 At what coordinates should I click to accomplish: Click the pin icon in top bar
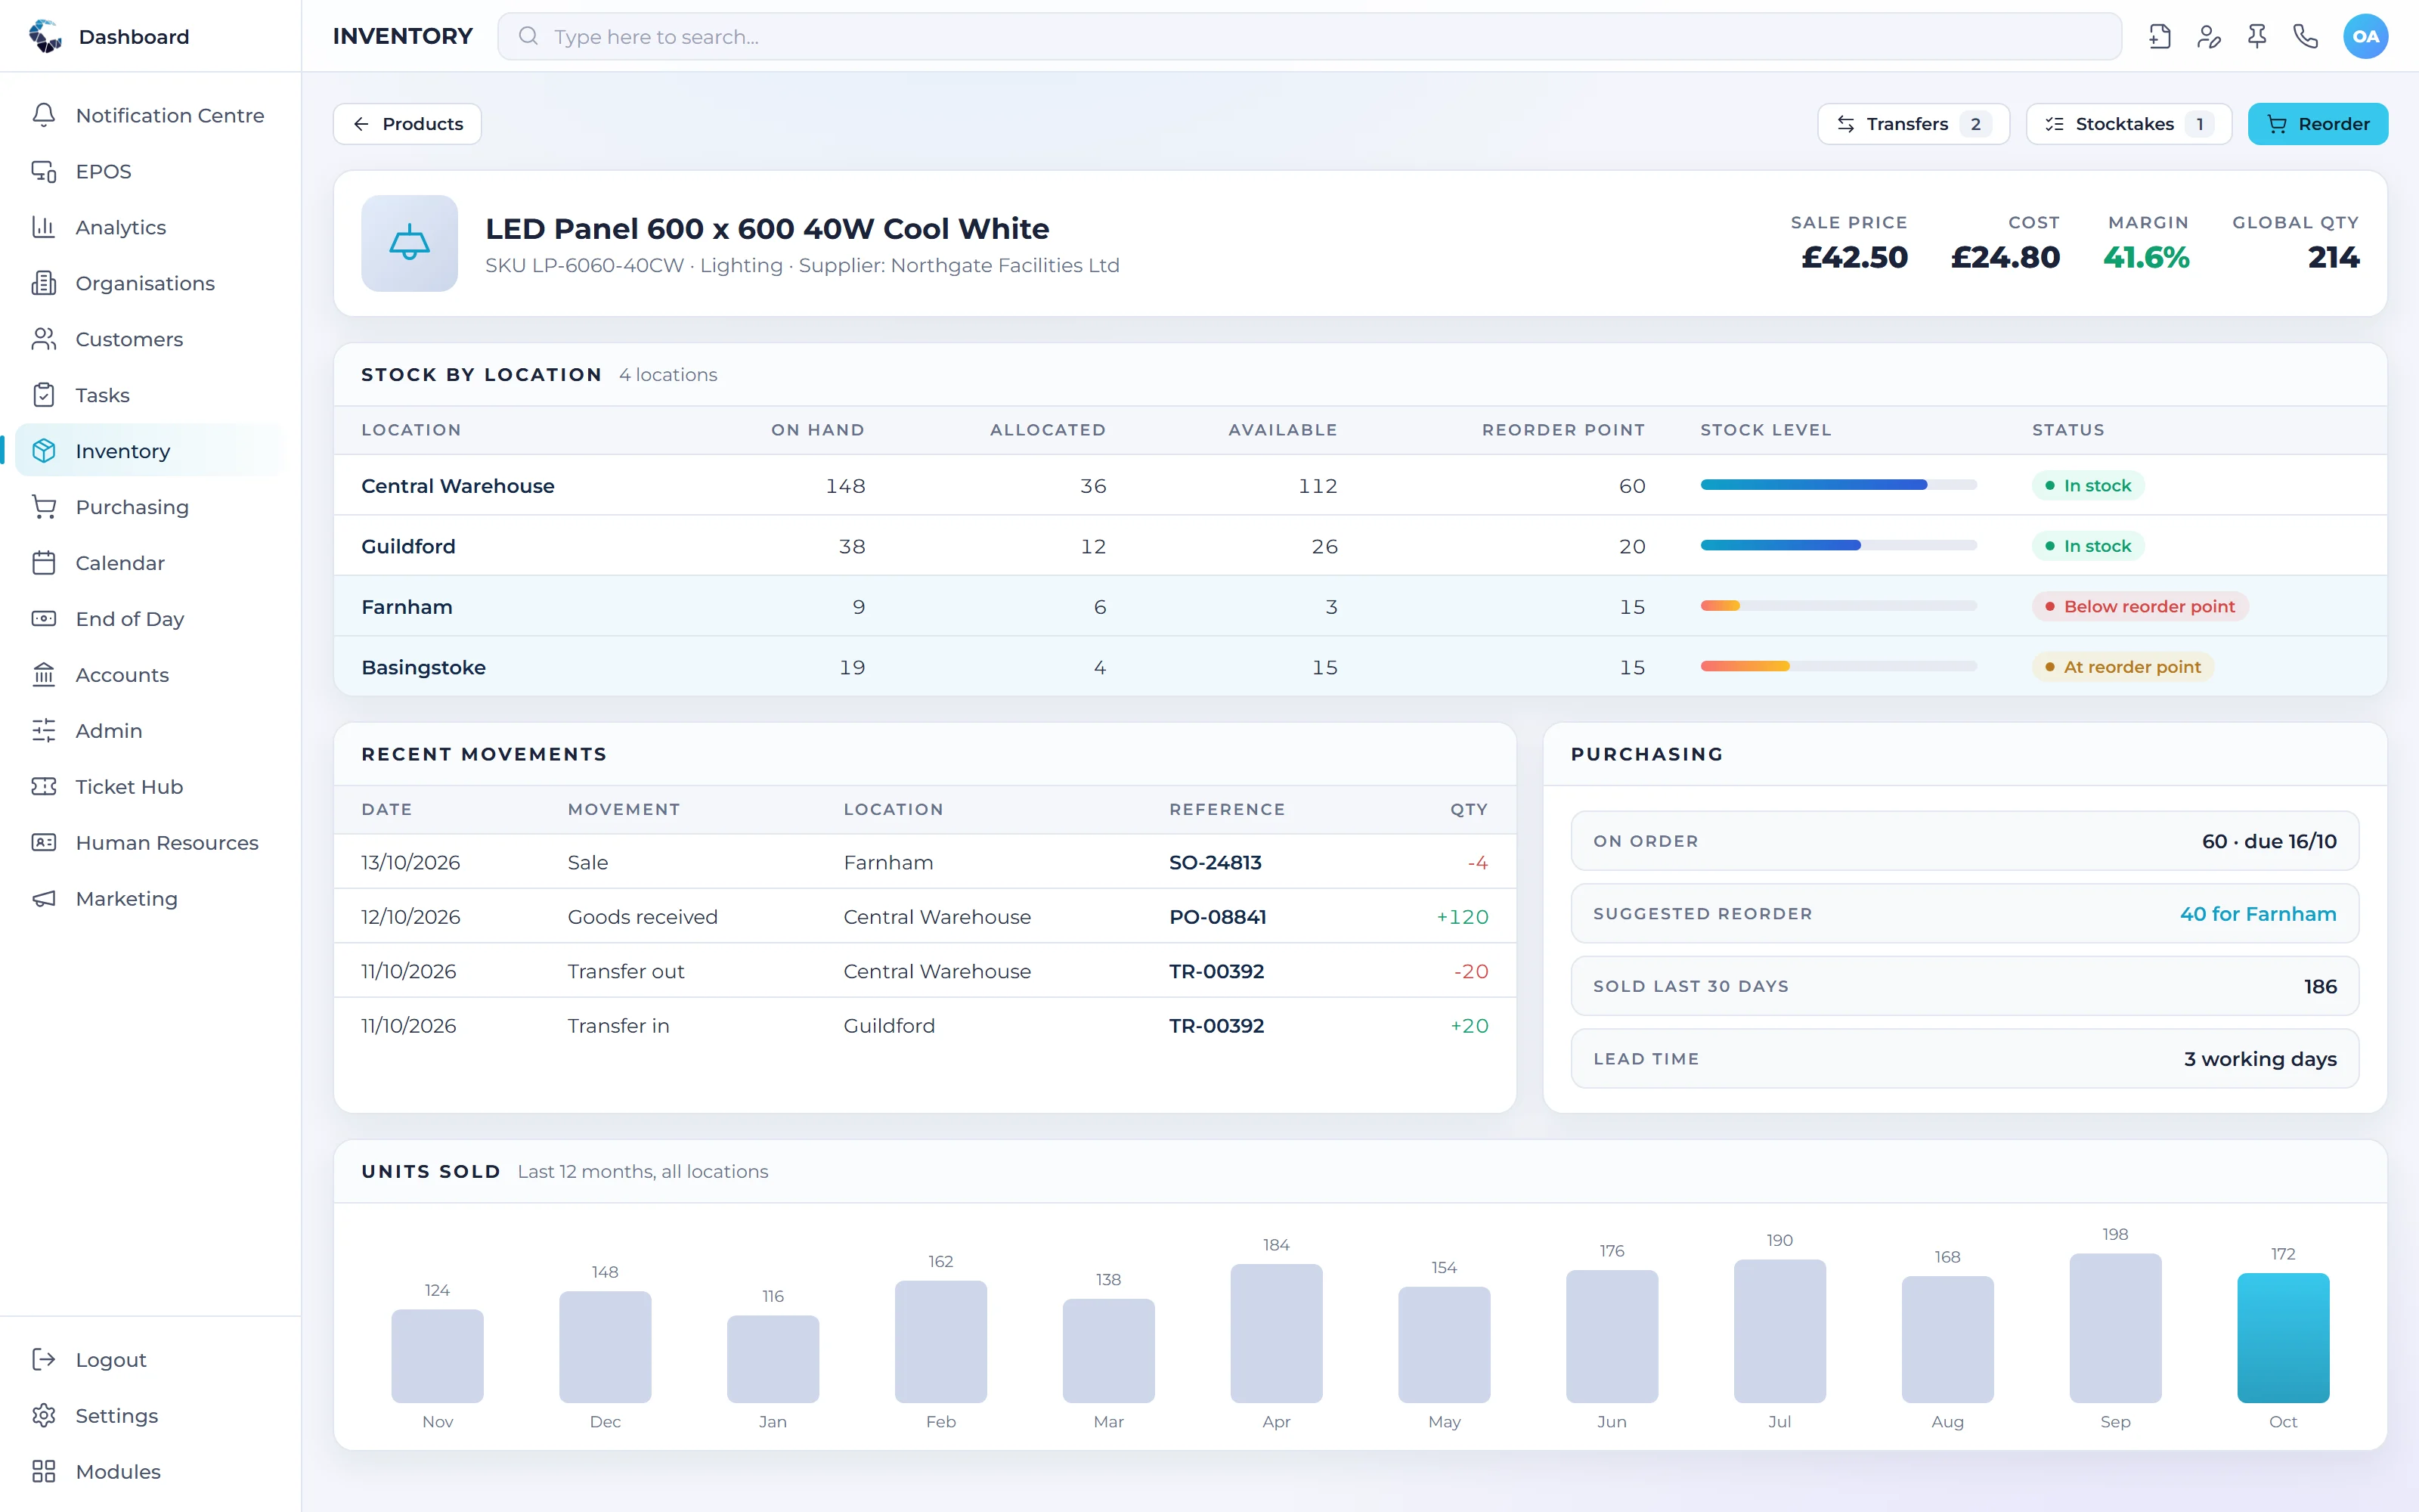coord(2257,37)
